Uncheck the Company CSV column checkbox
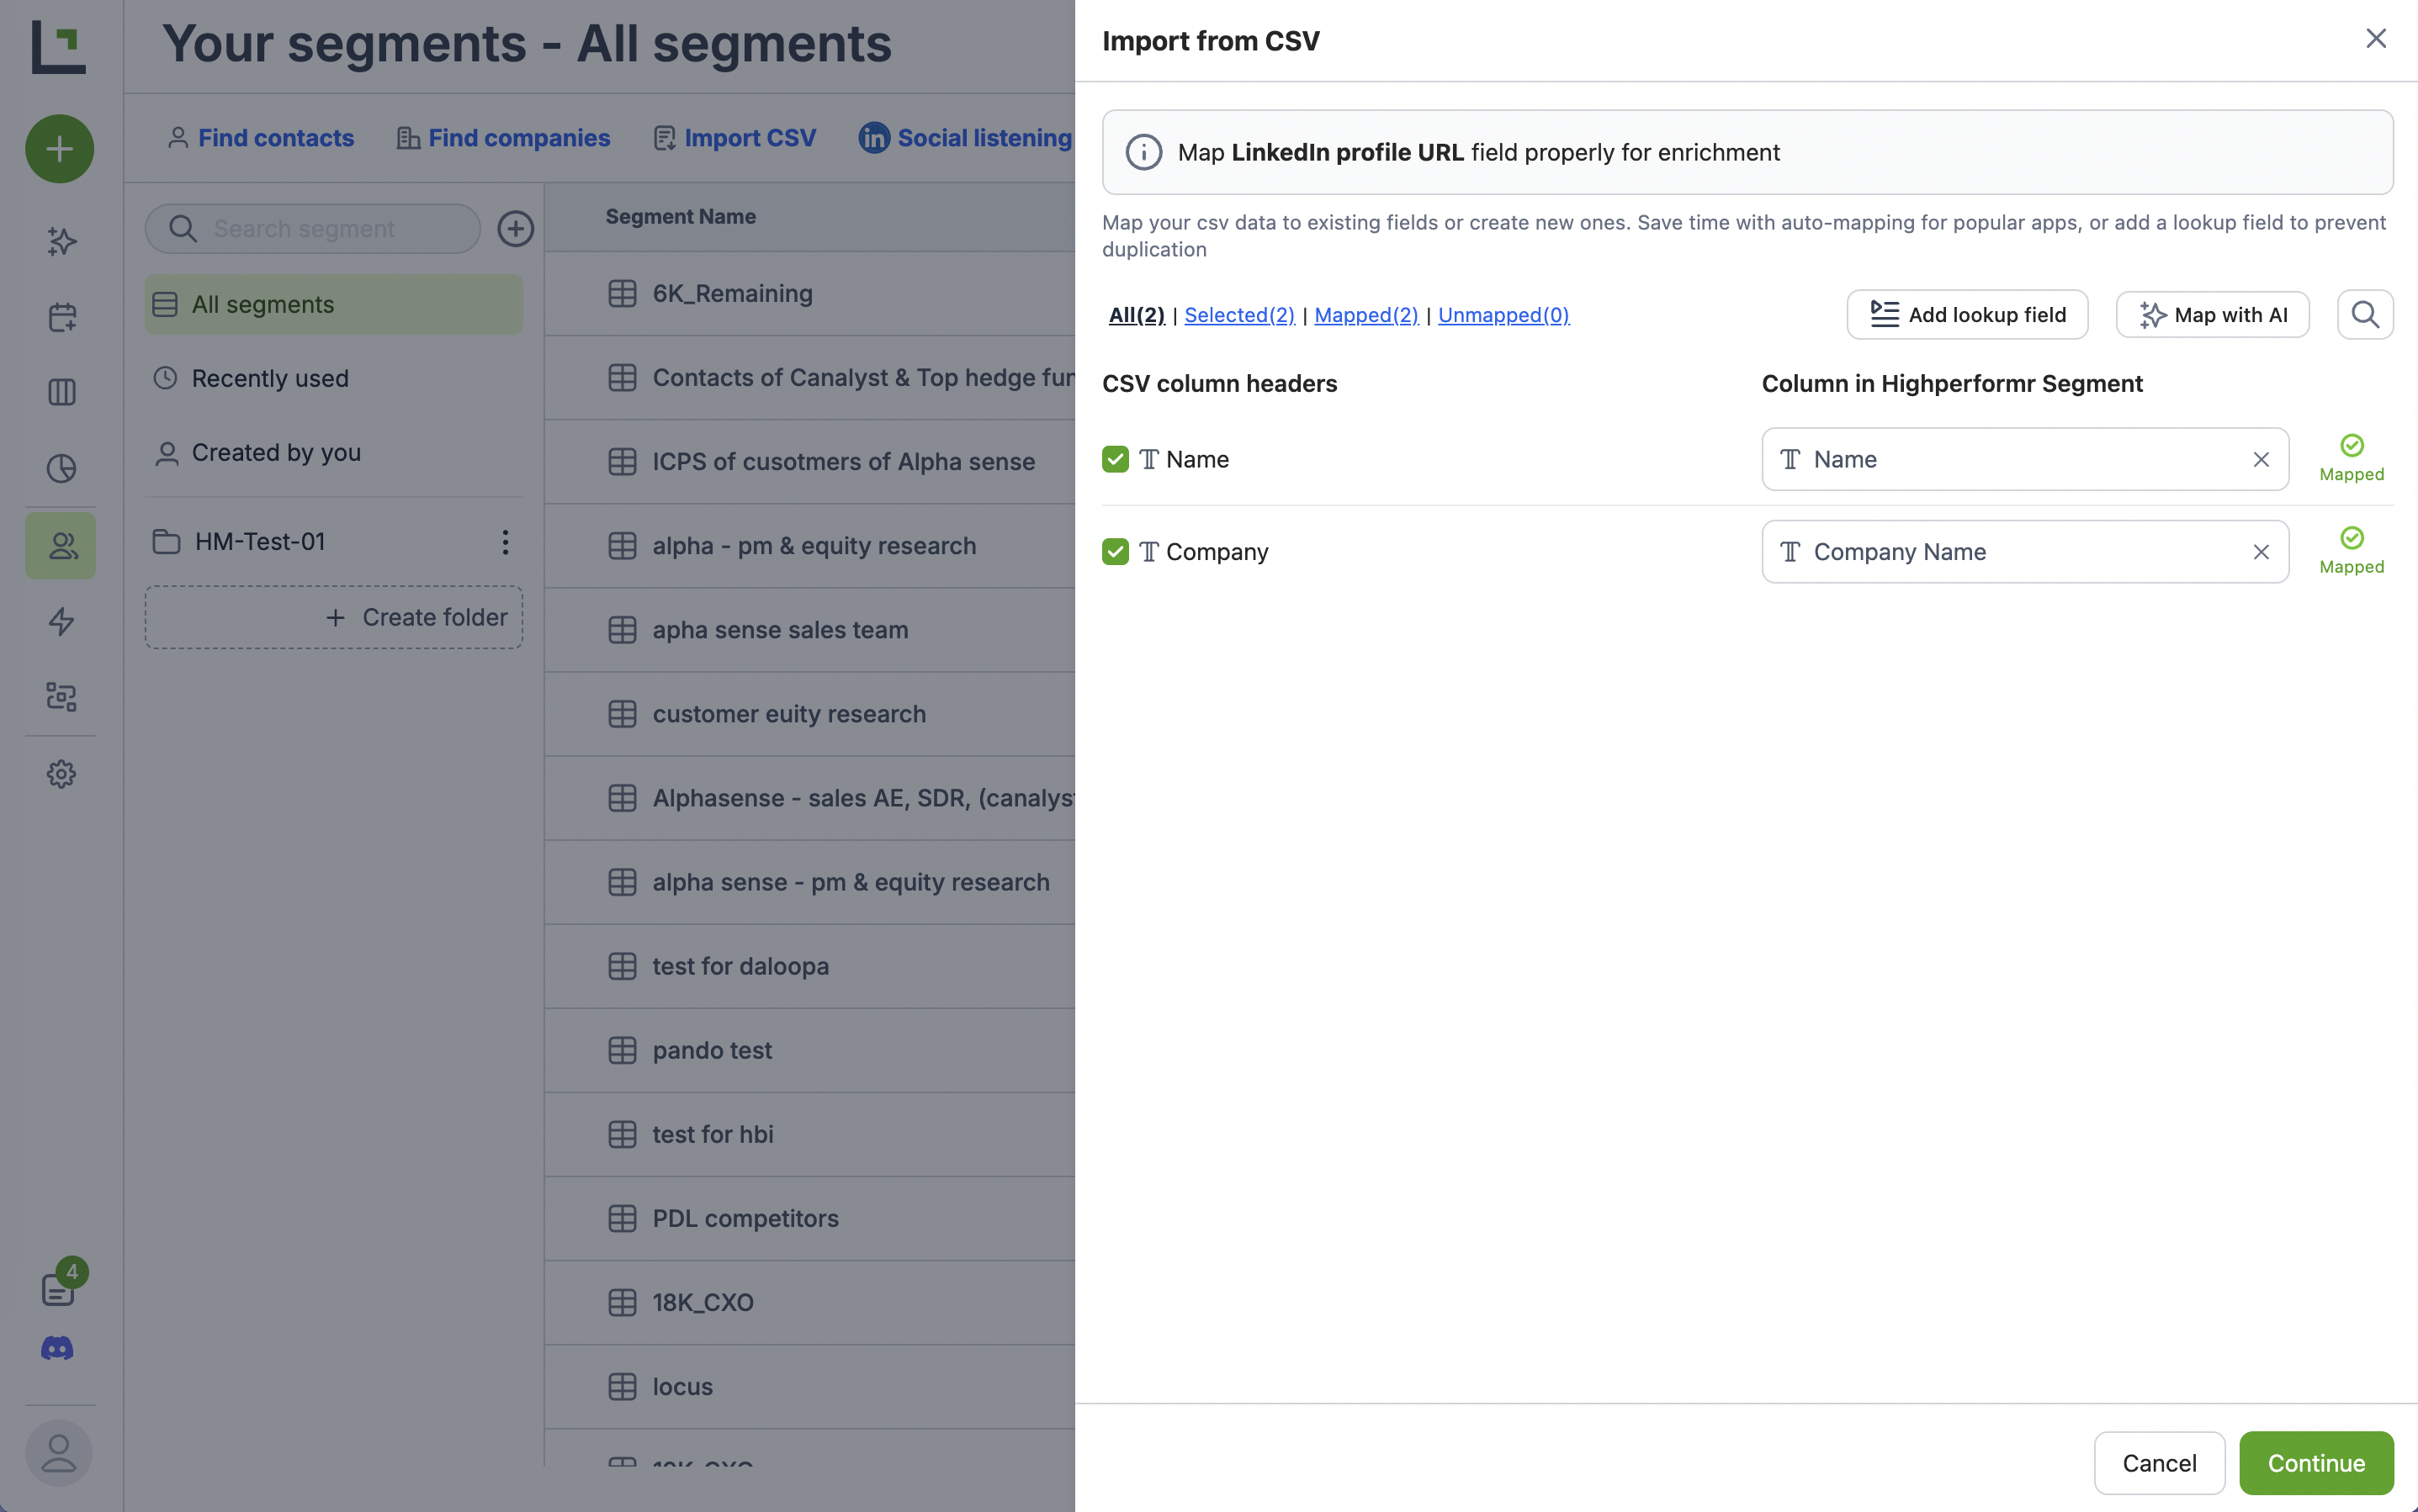Image resolution: width=2418 pixels, height=1512 pixels. coord(1116,552)
